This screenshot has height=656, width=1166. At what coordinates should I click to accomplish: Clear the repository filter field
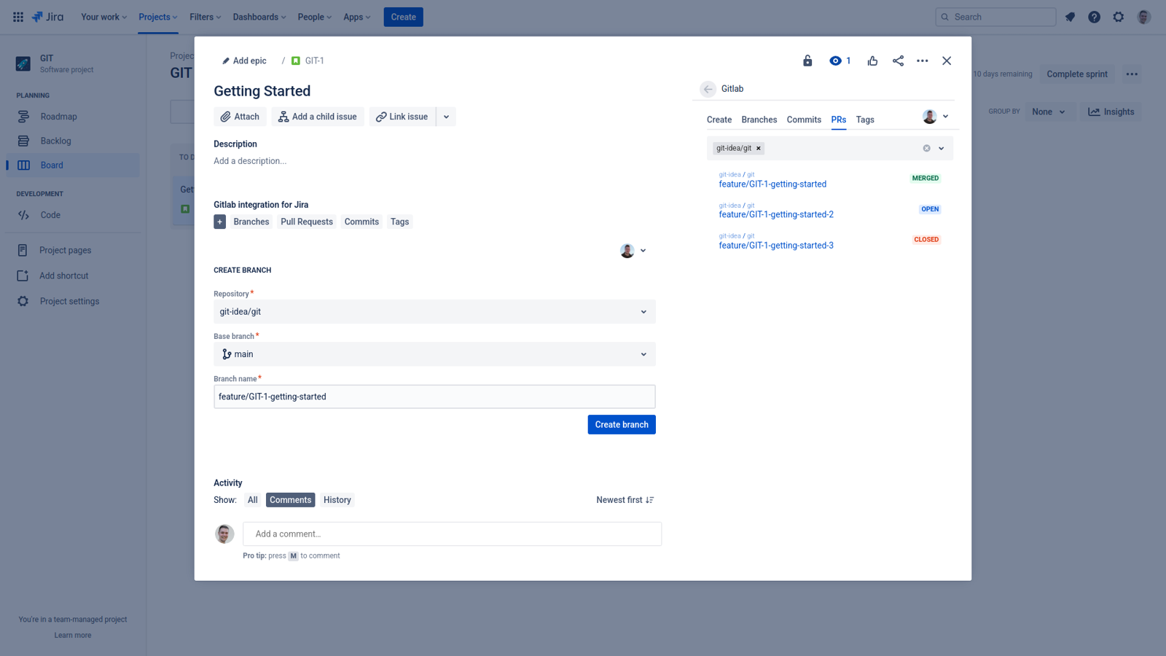coord(926,148)
